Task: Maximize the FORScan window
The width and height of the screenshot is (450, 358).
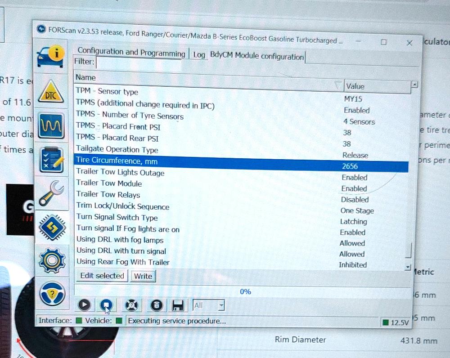Action: pyautogui.click(x=384, y=42)
